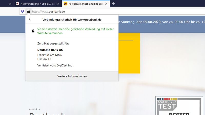Click the text Verifiziert von: DigiCert Inc
205x115 pixels.
tap(55, 65)
